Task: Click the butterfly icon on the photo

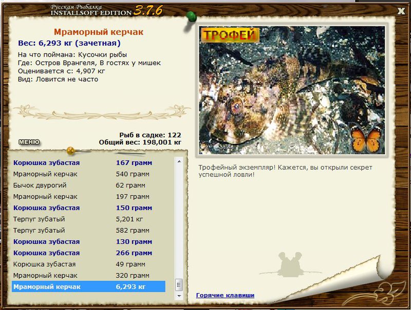Action: [x=366, y=138]
